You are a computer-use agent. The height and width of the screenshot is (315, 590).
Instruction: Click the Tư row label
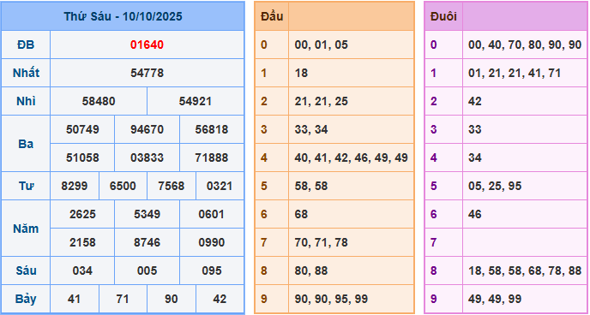(x=26, y=187)
